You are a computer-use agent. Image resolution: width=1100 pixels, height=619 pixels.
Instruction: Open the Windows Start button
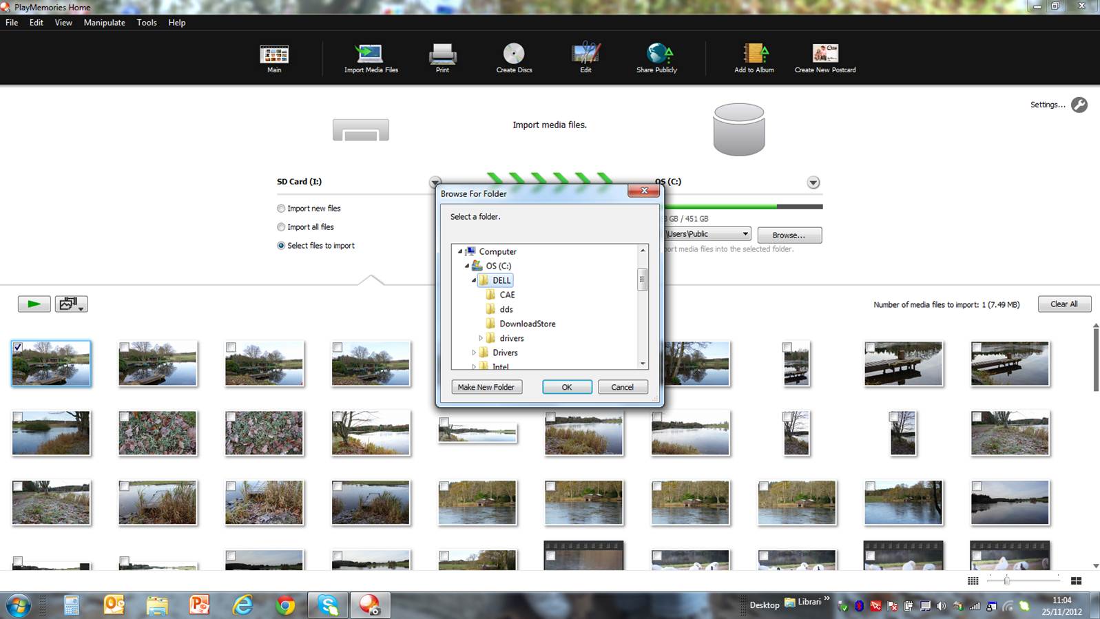[x=18, y=606]
